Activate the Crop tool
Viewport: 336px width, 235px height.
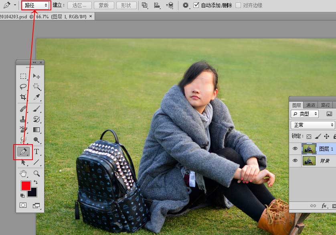click(x=23, y=97)
